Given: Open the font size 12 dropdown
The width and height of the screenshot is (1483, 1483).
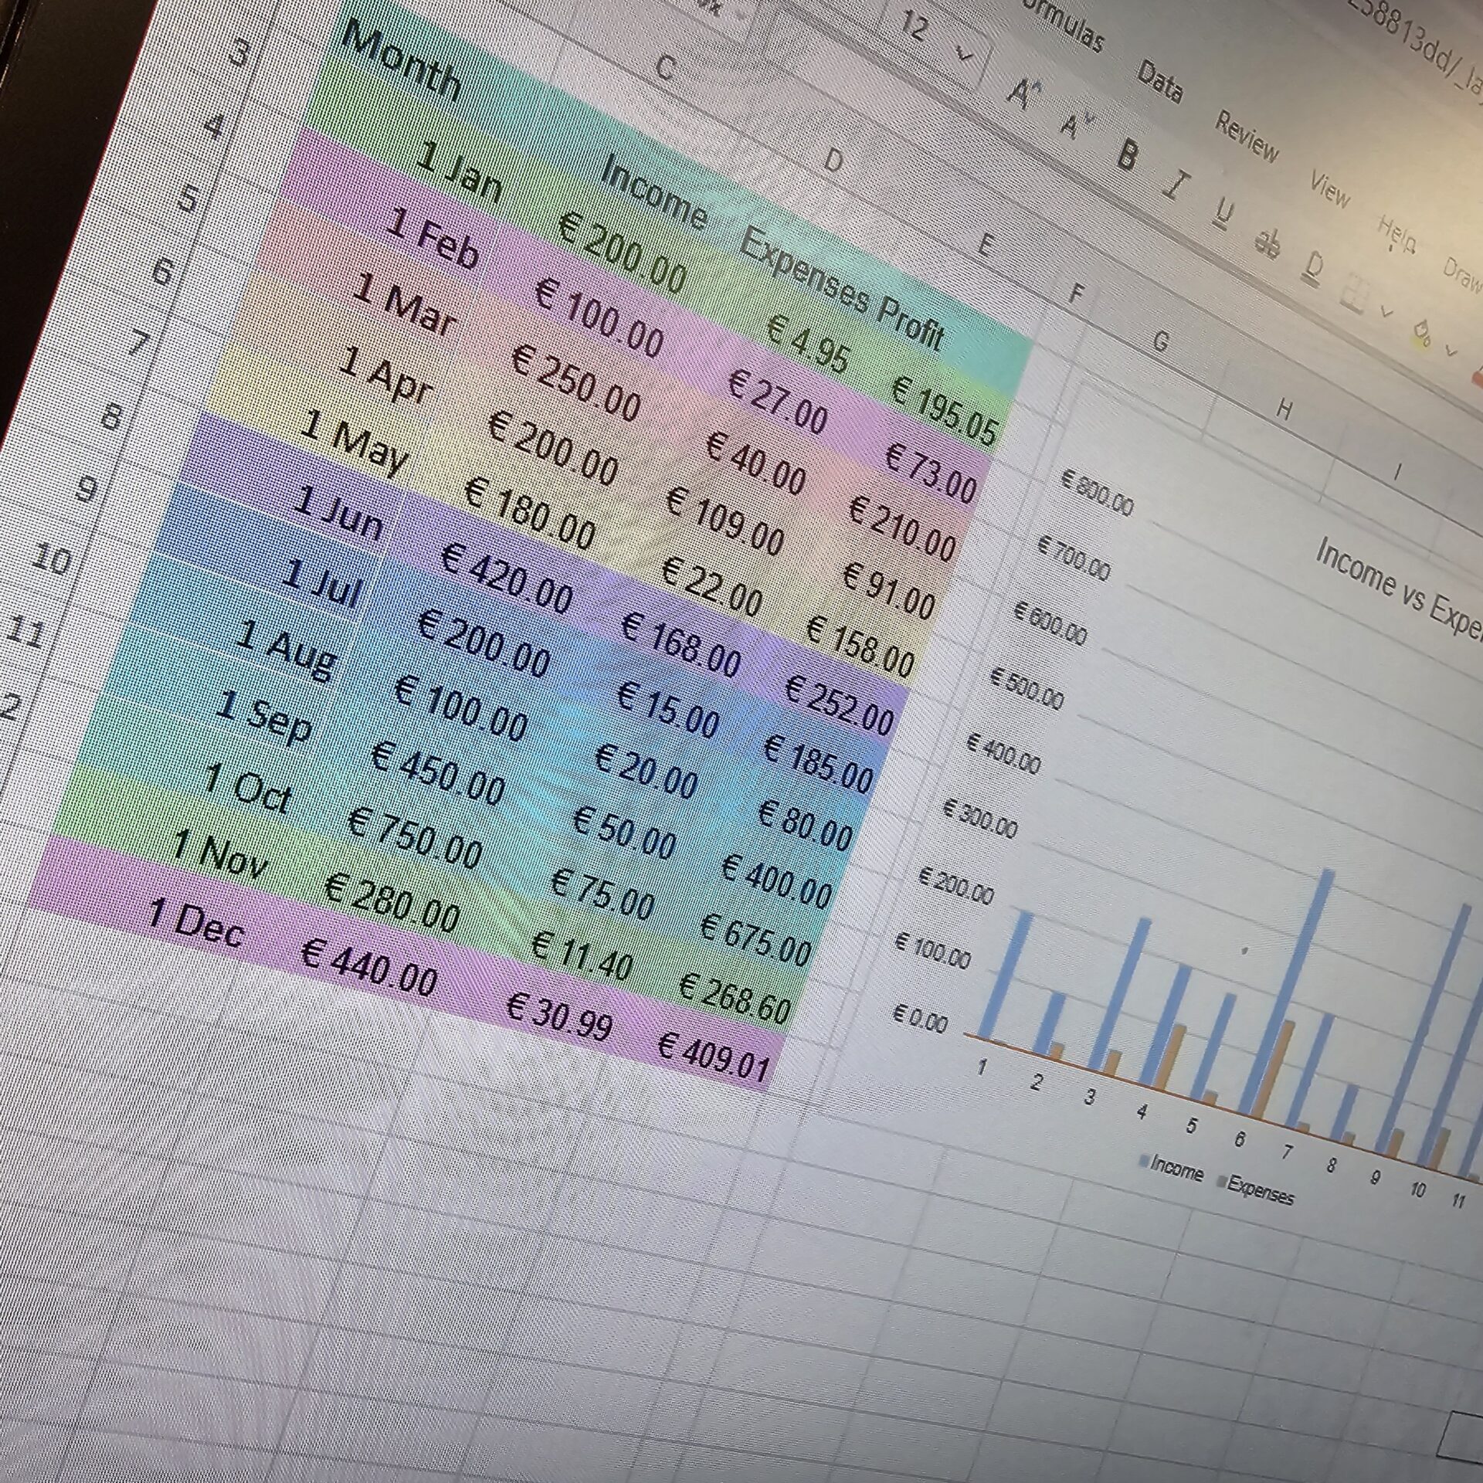Looking at the screenshot, I should click(965, 54).
